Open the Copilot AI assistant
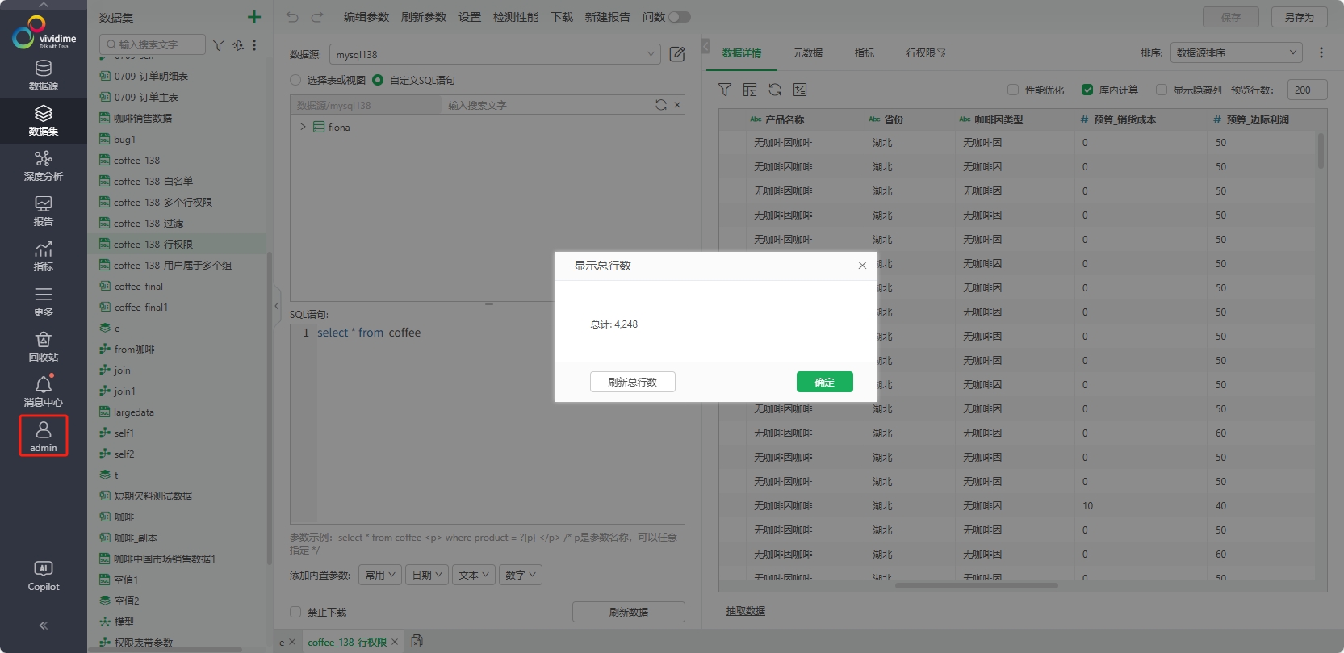 point(44,576)
